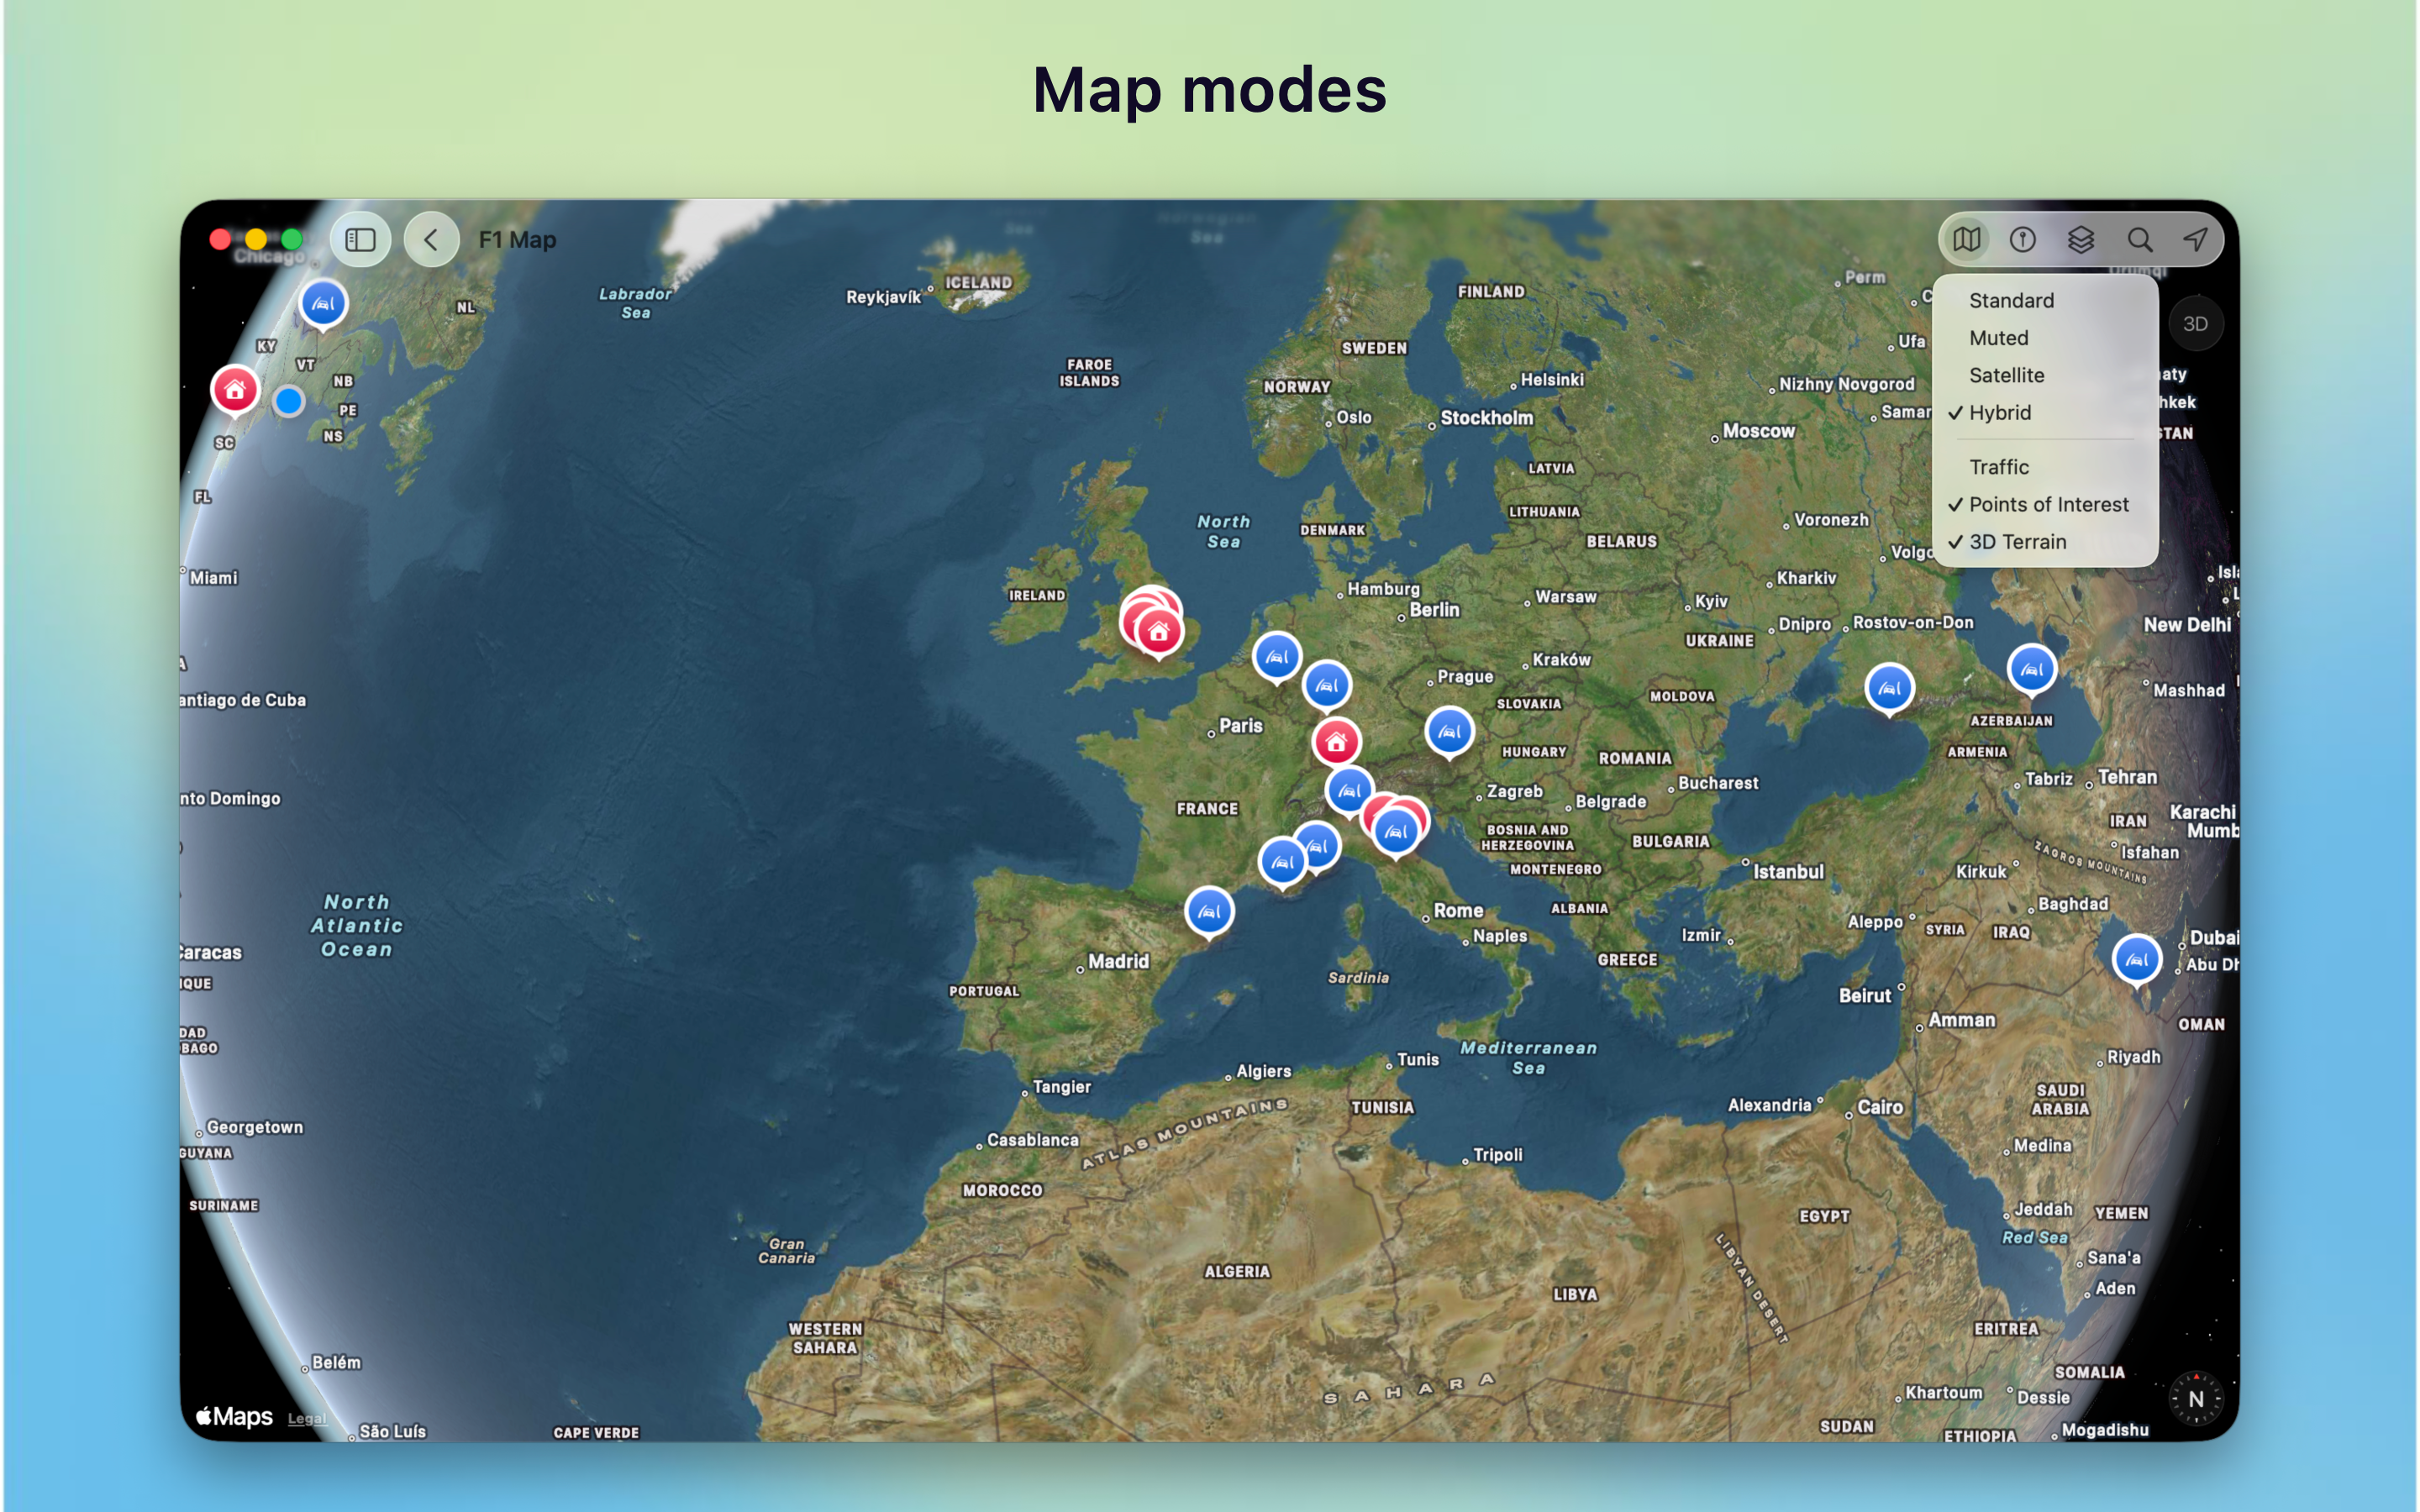Viewport: 2420px width, 1512px height.
Task: Click the compass N indicator
Action: [x=2195, y=1398]
